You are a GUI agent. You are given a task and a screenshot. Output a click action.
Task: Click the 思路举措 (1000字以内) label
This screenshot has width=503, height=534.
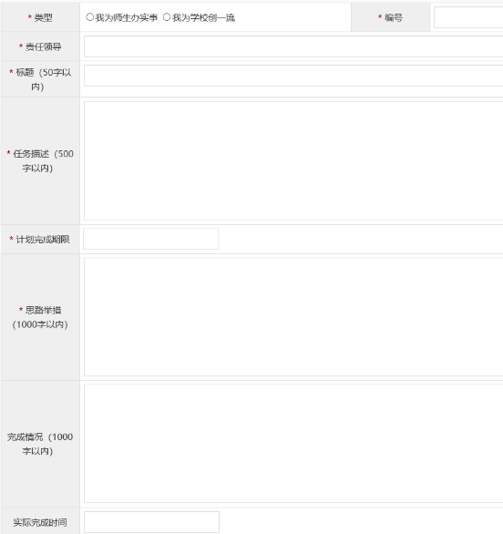point(40,317)
